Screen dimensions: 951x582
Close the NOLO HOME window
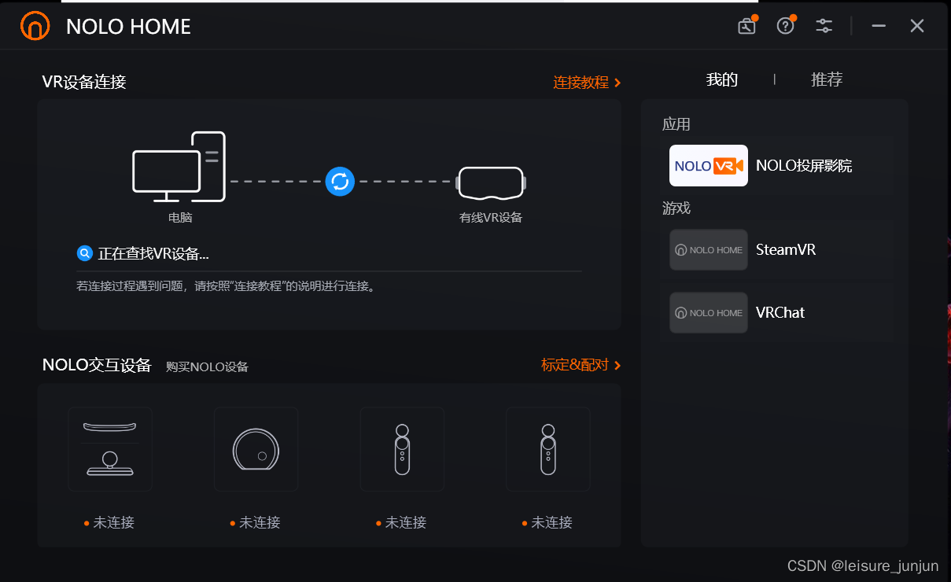tap(917, 26)
